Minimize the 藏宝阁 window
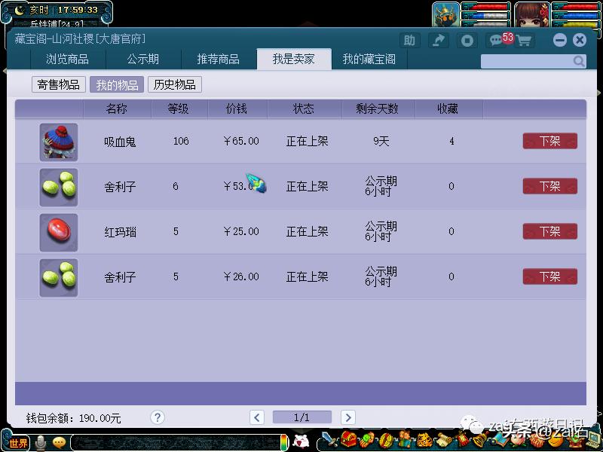 tap(560, 40)
